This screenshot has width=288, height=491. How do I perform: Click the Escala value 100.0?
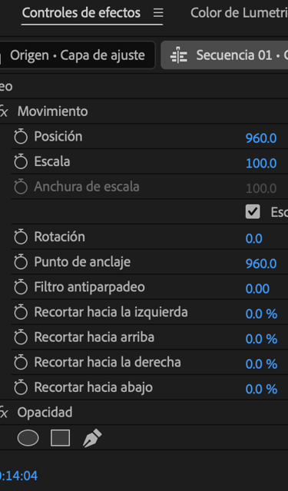(261, 163)
